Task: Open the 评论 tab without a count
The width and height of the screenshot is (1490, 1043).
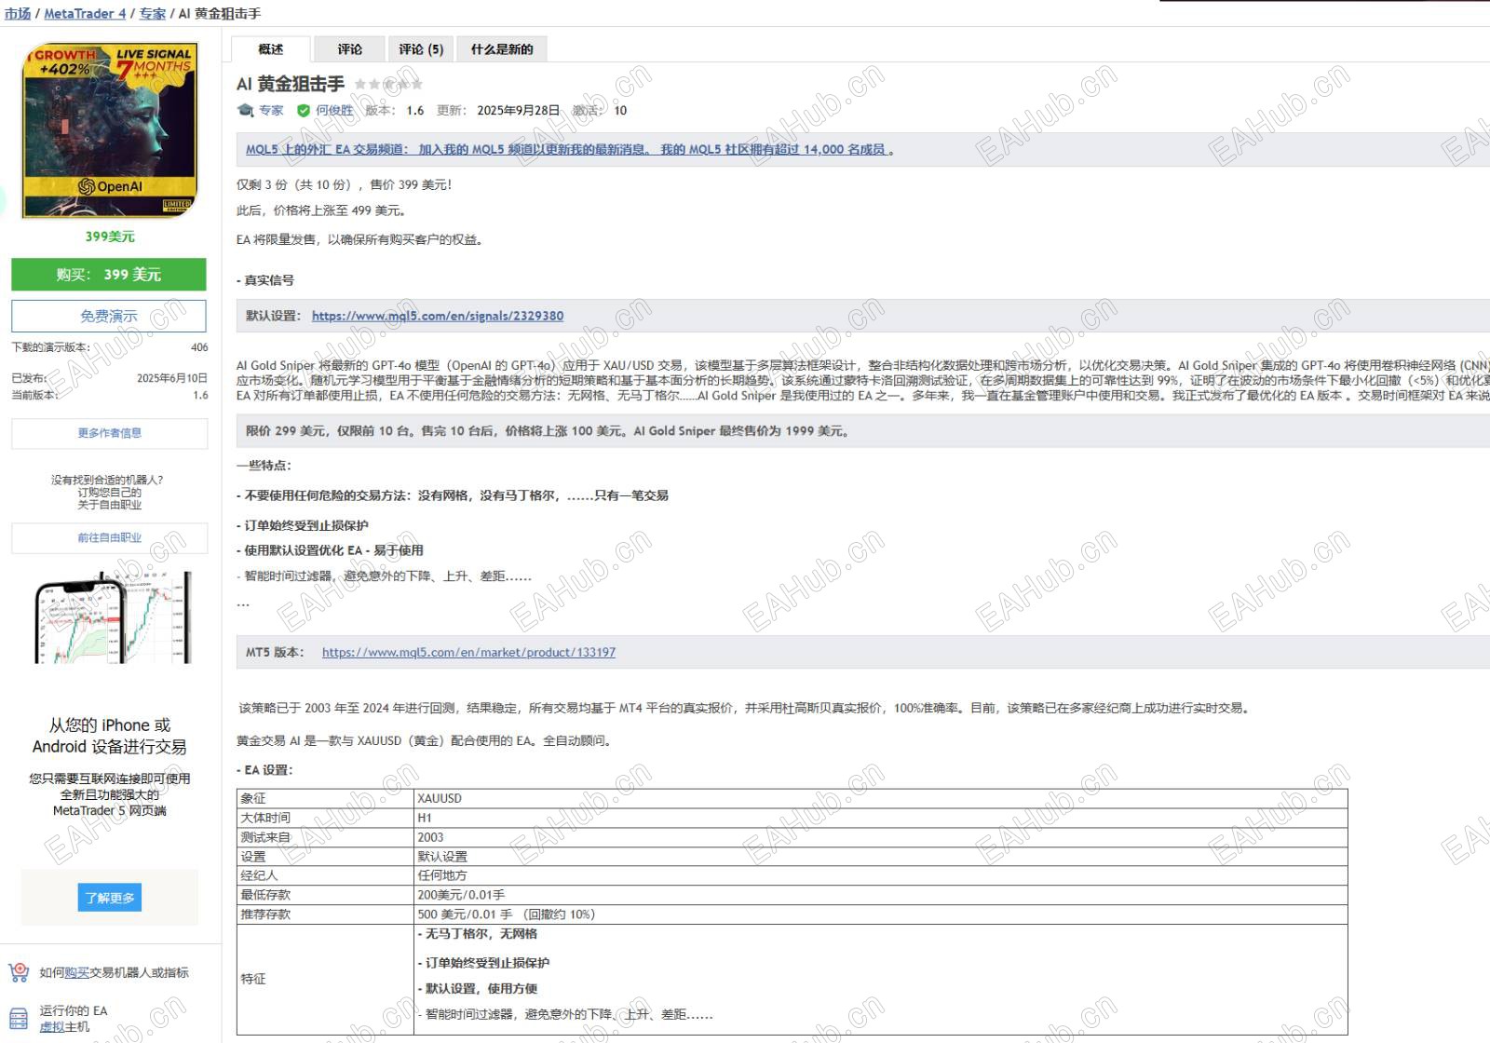Action: click(350, 49)
